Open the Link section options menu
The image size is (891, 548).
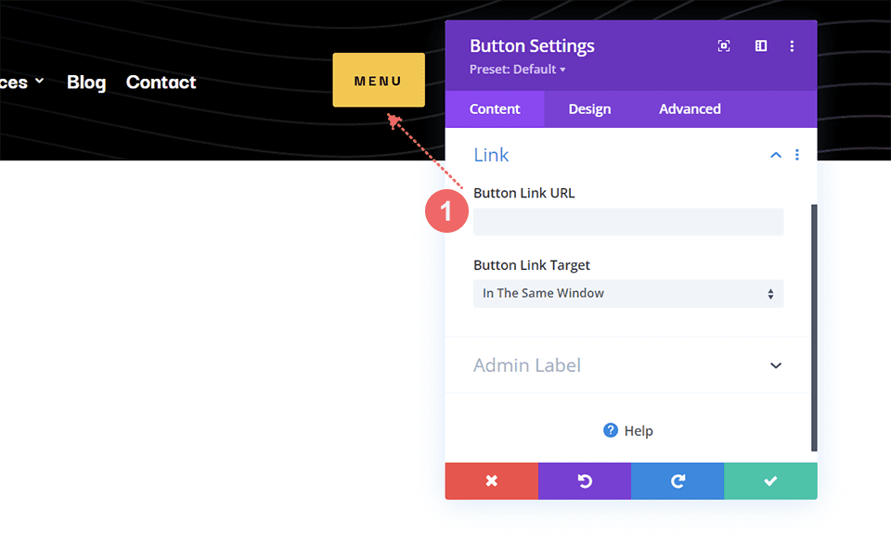[797, 155]
